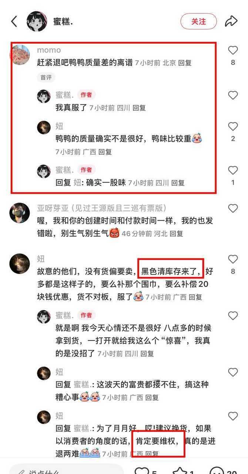The image size is (248, 474).
Task: Reply to 亚呀芽亚's comment via 回复
Action: click(176, 234)
